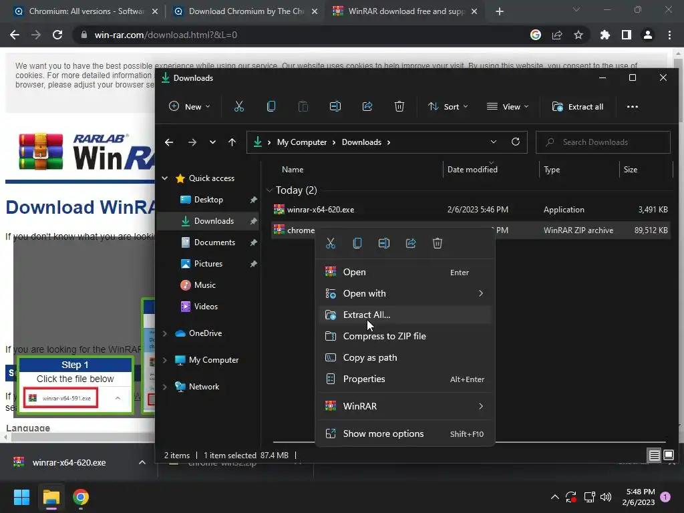The image size is (684, 513).
Task: Open volume control in system tray
Action: click(x=606, y=497)
